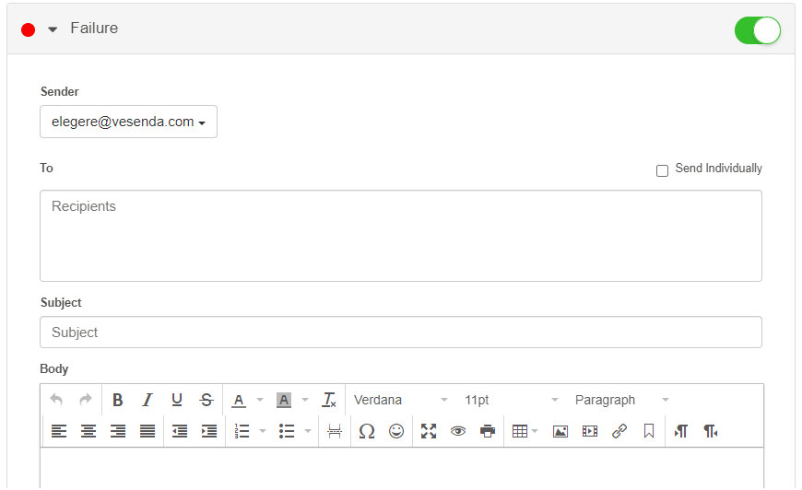The width and height of the screenshot is (802, 490).
Task: Open the Paragraph format menu
Action: (x=622, y=400)
